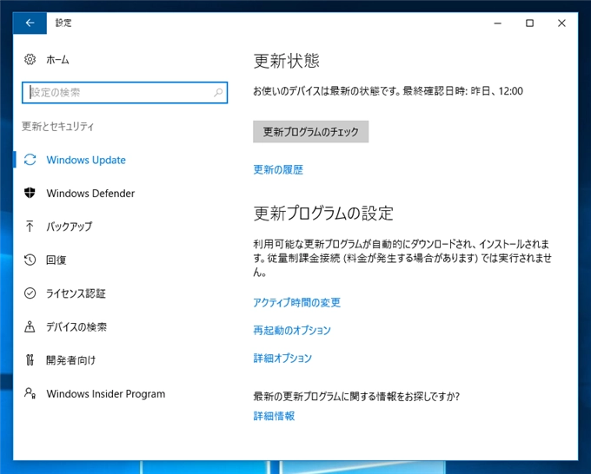Open 再起動のオプション link
591x474 pixels.
[x=292, y=330]
